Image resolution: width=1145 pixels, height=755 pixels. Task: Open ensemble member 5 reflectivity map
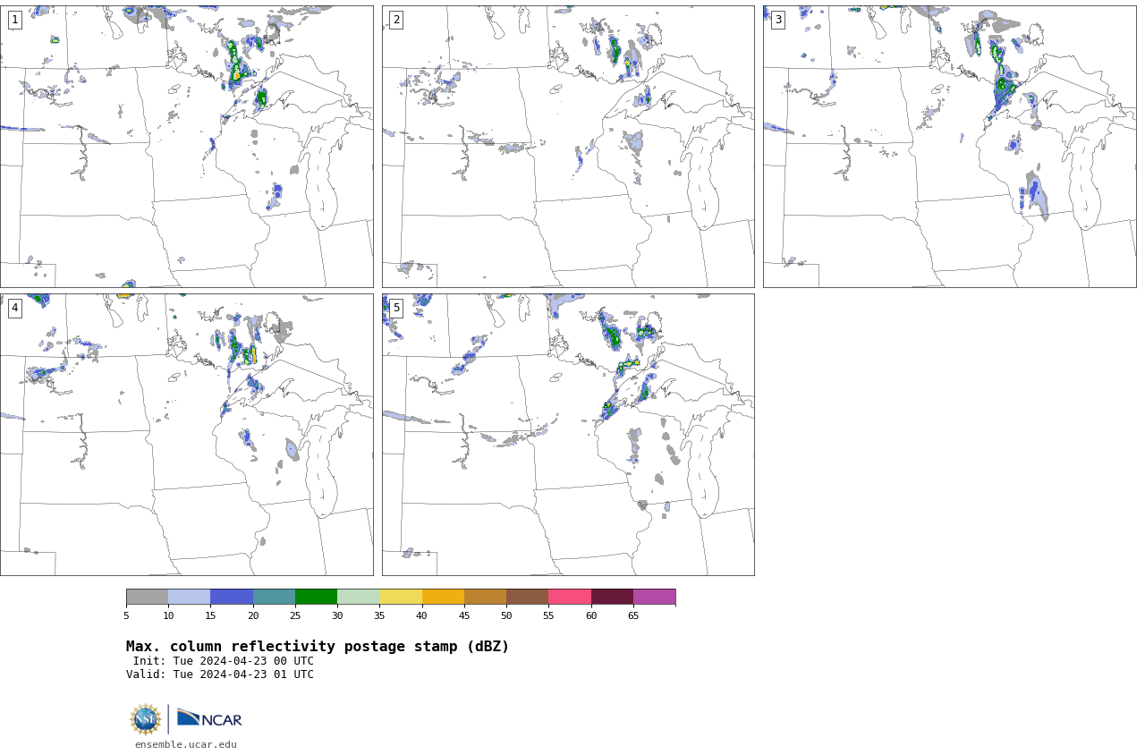[568, 435]
